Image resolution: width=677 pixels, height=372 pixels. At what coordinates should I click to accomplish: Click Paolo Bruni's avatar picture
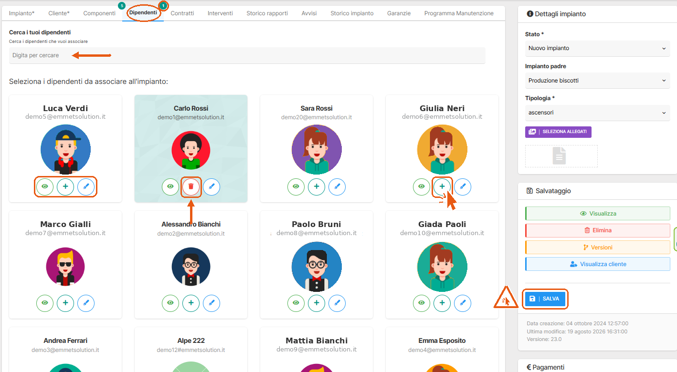(317, 266)
